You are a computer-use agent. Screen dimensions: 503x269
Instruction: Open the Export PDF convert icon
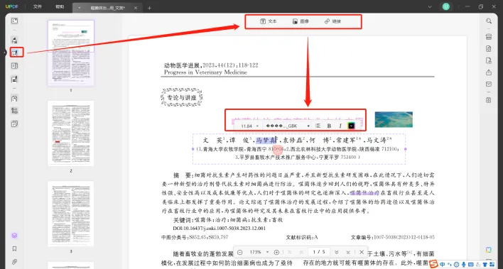tap(489, 49)
